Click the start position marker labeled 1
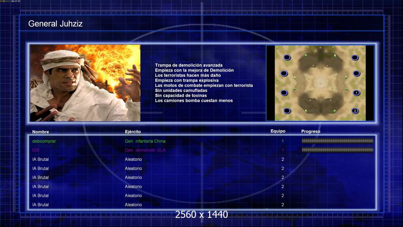 pyautogui.click(x=356, y=93)
